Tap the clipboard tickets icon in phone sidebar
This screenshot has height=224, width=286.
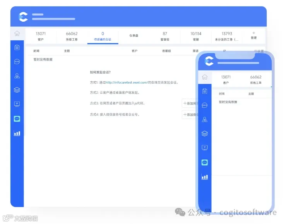[205, 91]
